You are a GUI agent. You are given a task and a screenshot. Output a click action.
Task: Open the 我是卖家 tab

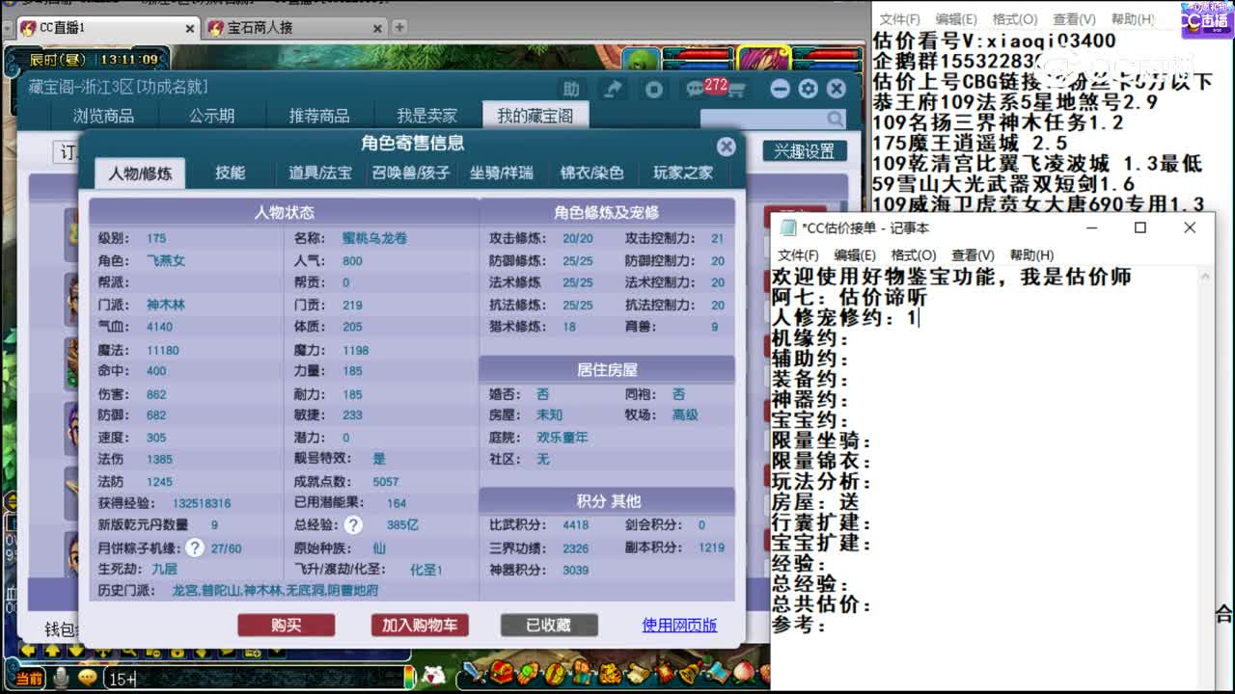pos(427,117)
